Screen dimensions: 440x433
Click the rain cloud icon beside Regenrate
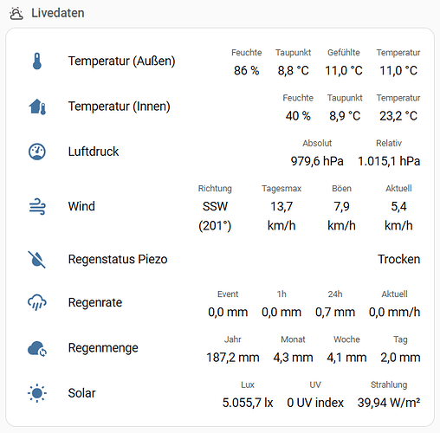tap(37, 302)
